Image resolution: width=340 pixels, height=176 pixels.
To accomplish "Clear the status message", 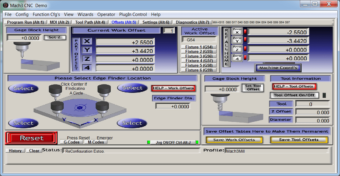I will pyautogui.click(x=34, y=151).
